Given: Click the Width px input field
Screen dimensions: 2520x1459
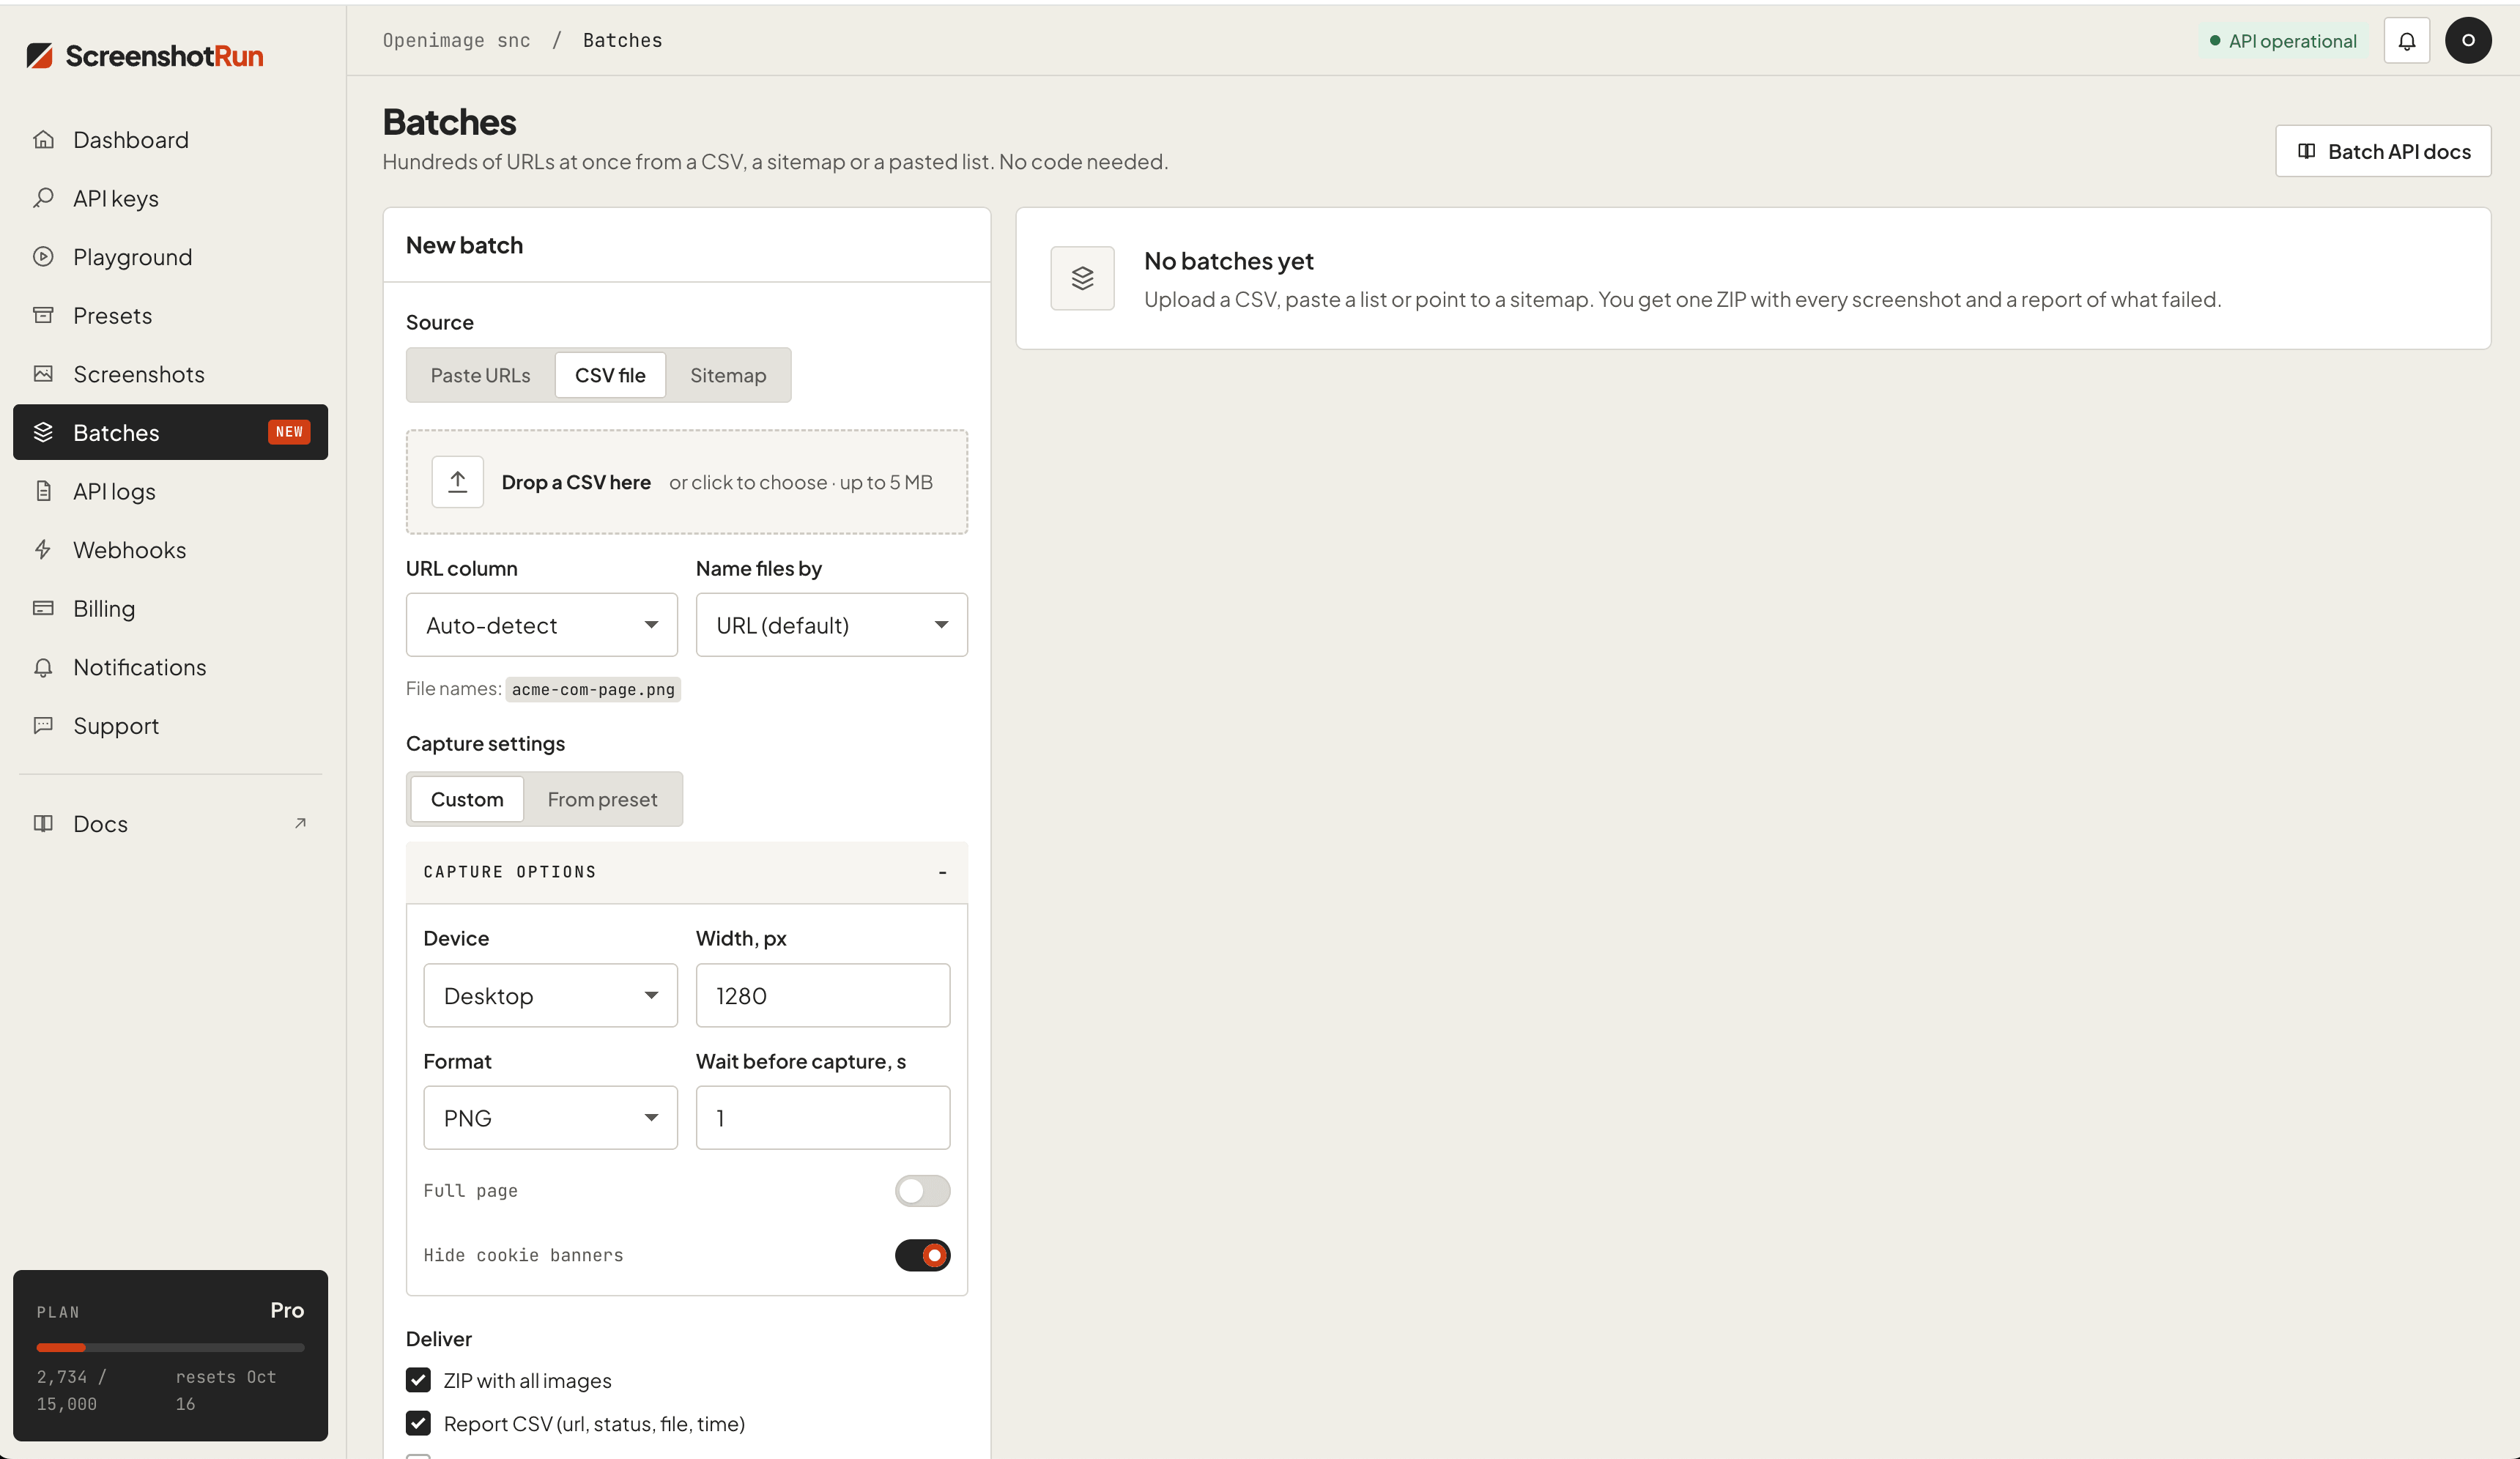Looking at the screenshot, I should click(x=823, y=995).
